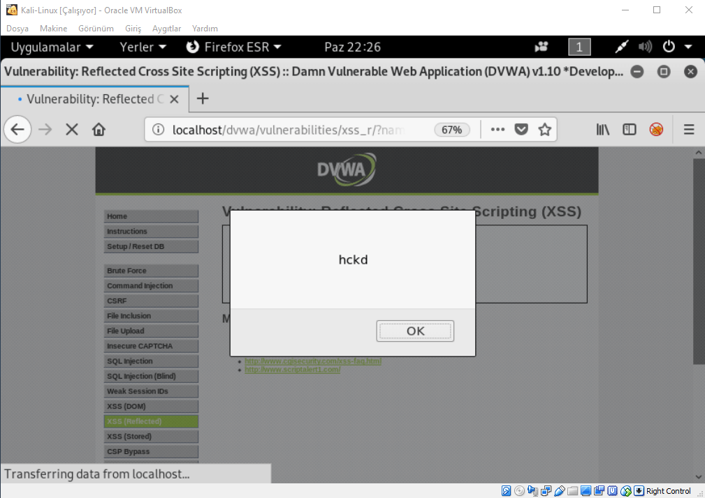
Task: Open the Makine menu in VirtualBox
Action: pyautogui.click(x=54, y=29)
